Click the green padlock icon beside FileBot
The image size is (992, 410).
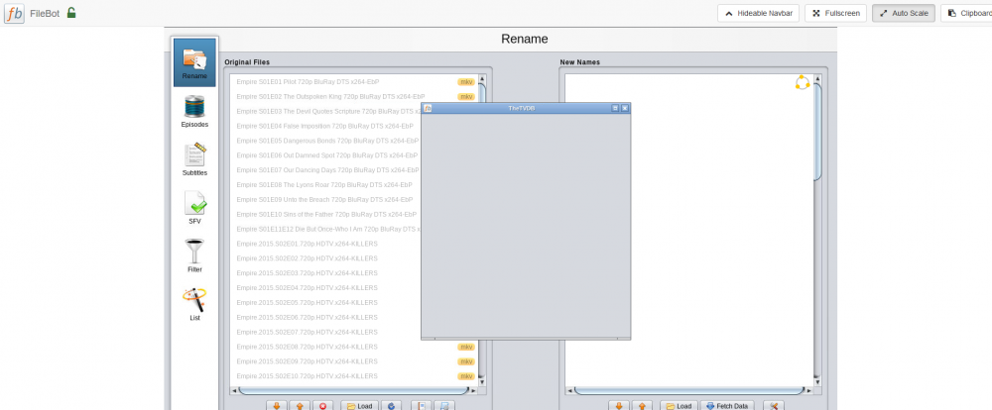pos(71,13)
